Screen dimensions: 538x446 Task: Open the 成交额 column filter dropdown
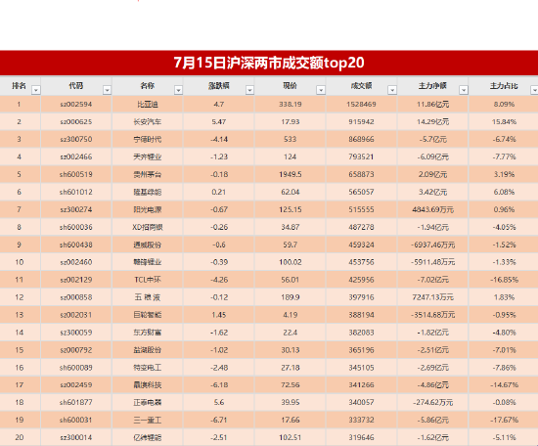392,90
